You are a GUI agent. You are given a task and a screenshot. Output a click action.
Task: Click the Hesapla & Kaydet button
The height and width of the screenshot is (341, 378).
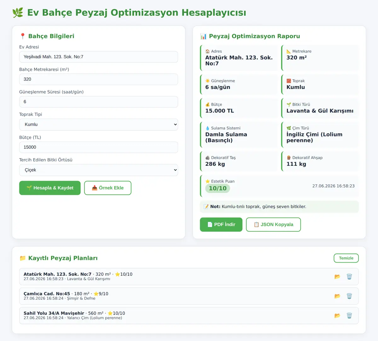point(50,188)
